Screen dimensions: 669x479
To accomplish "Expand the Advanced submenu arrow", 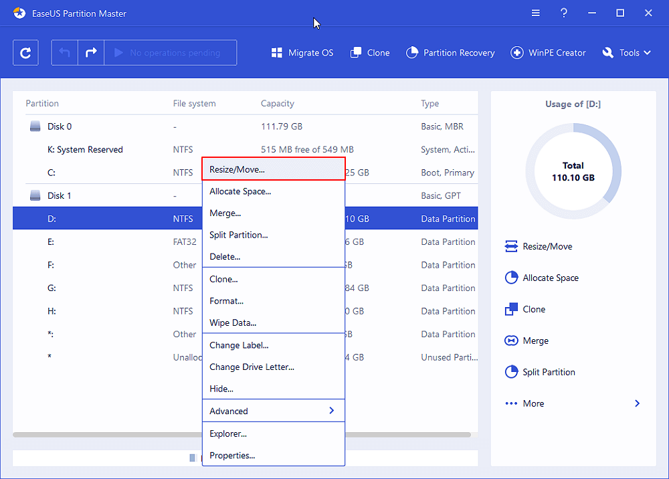I will (x=332, y=410).
